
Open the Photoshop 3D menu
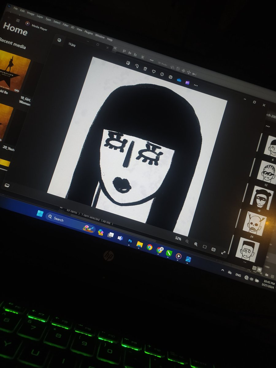coord(73,27)
